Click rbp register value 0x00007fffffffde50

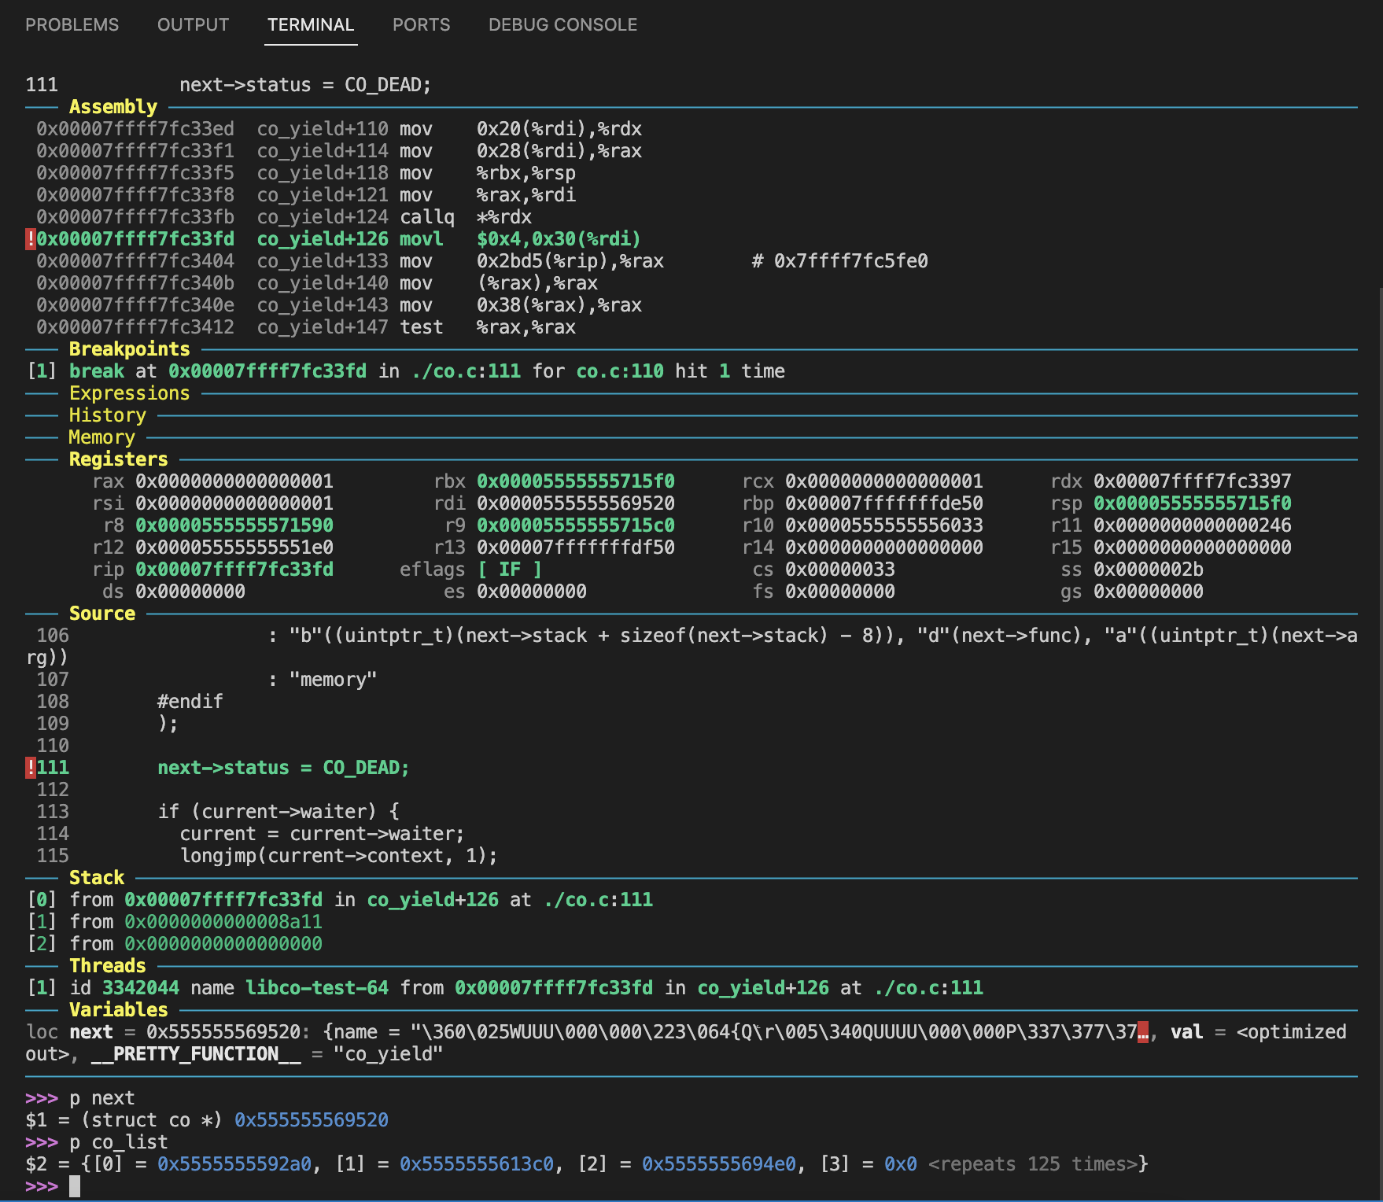(x=884, y=503)
